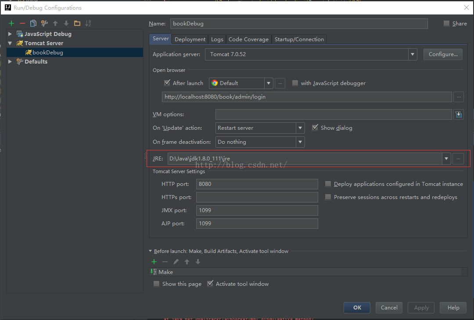
Task: Click the Cancel button
Action: tap(389, 308)
